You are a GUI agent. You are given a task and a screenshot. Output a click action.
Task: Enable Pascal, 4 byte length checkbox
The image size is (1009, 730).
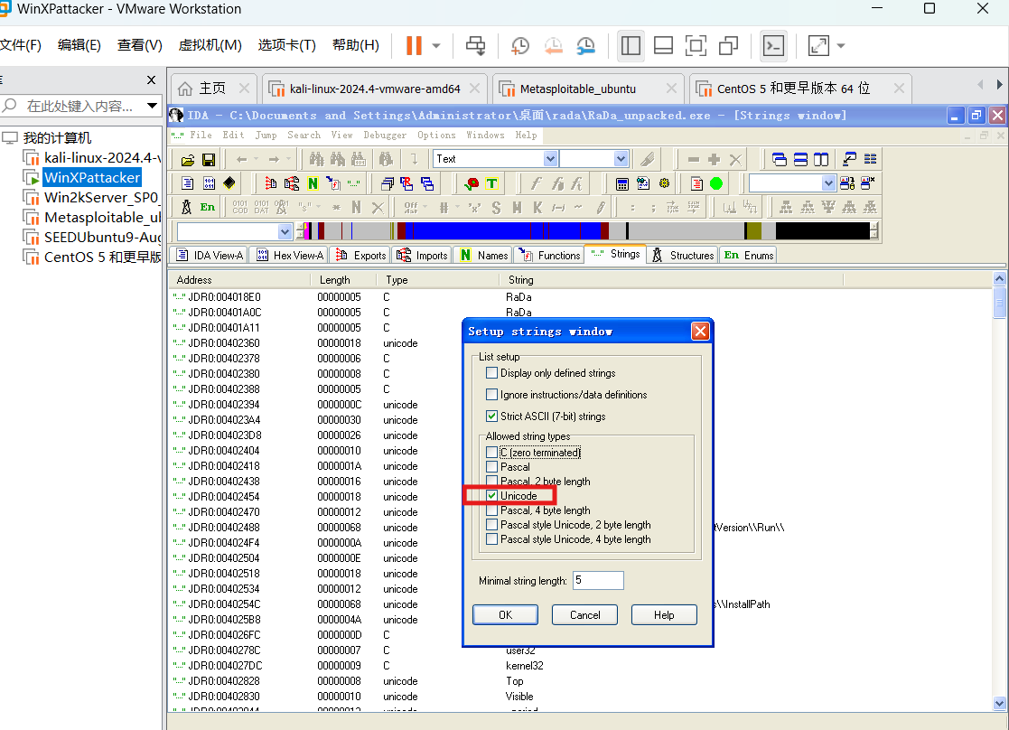pyautogui.click(x=491, y=510)
